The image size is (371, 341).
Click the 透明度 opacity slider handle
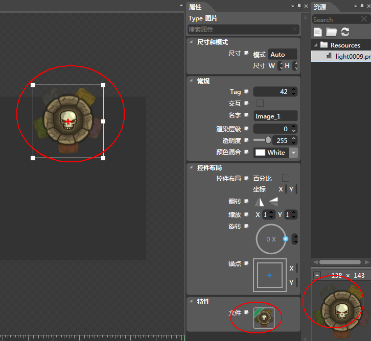pyautogui.click(x=268, y=140)
